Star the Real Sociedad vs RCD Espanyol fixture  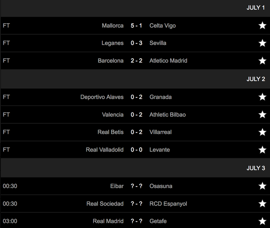pos(262,204)
